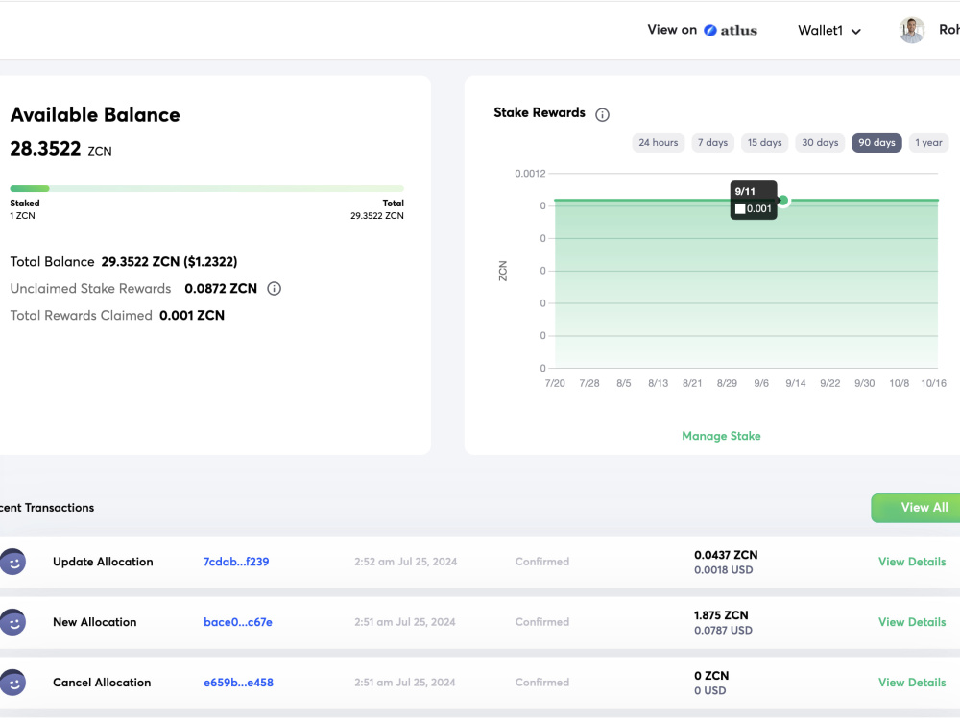960x720 pixels.
Task: Click the Update Allocation transaction icon
Action: coord(12,562)
